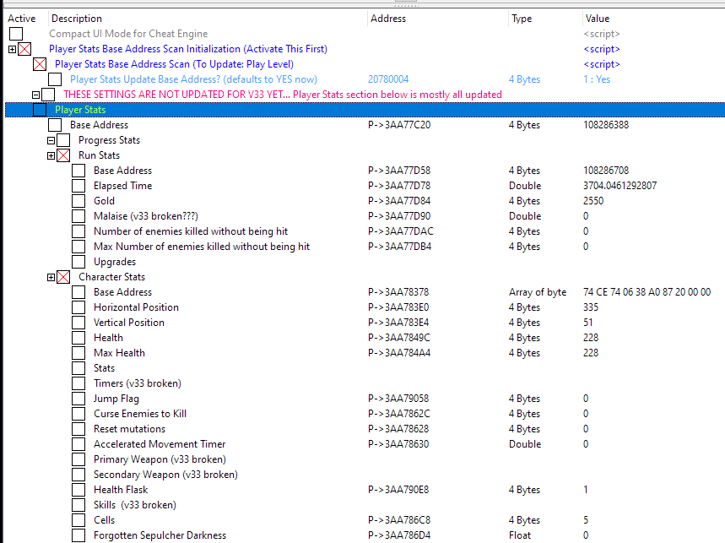The width and height of the screenshot is (725, 543).
Task: Expand the Character Stats tree node
Action: click(51, 277)
